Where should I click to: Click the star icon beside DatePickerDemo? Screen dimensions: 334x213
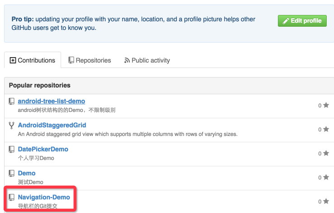326,154
